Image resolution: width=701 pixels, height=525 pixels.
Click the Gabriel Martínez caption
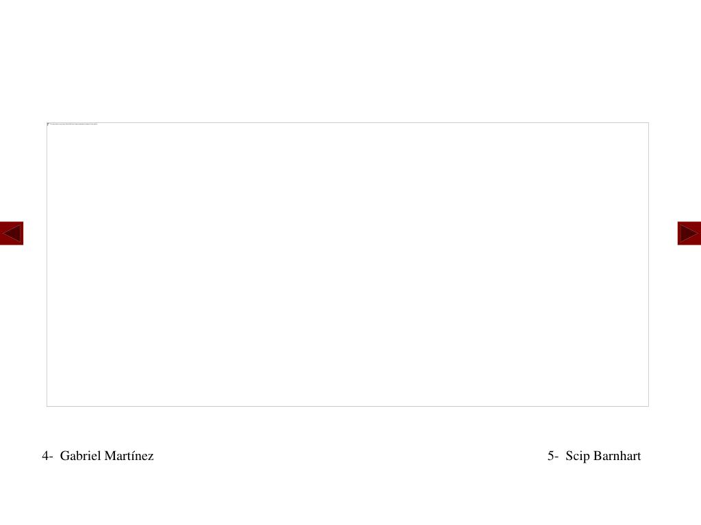pyautogui.click(x=98, y=456)
